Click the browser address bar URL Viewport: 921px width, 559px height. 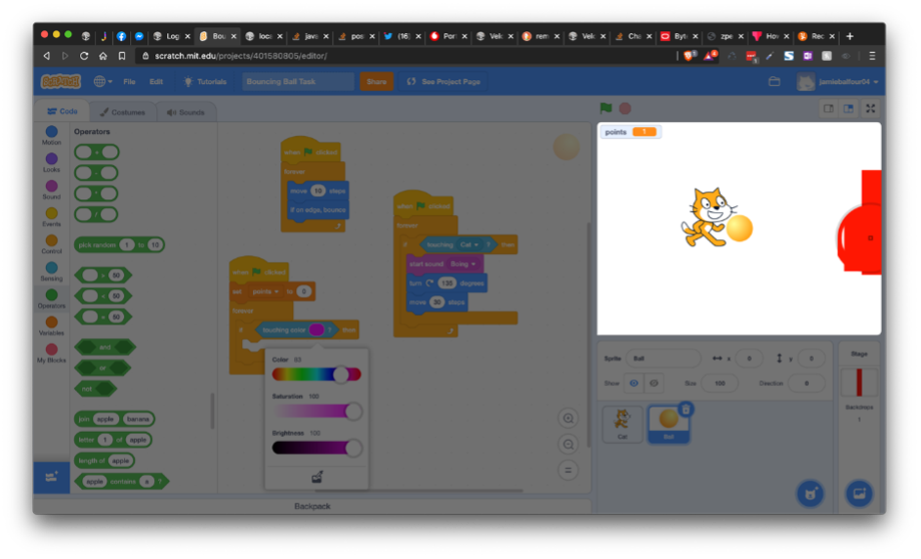pyautogui.click(x=241, y=56)
